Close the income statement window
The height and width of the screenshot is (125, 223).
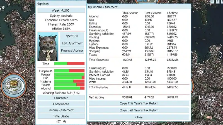tap(139, 117)
